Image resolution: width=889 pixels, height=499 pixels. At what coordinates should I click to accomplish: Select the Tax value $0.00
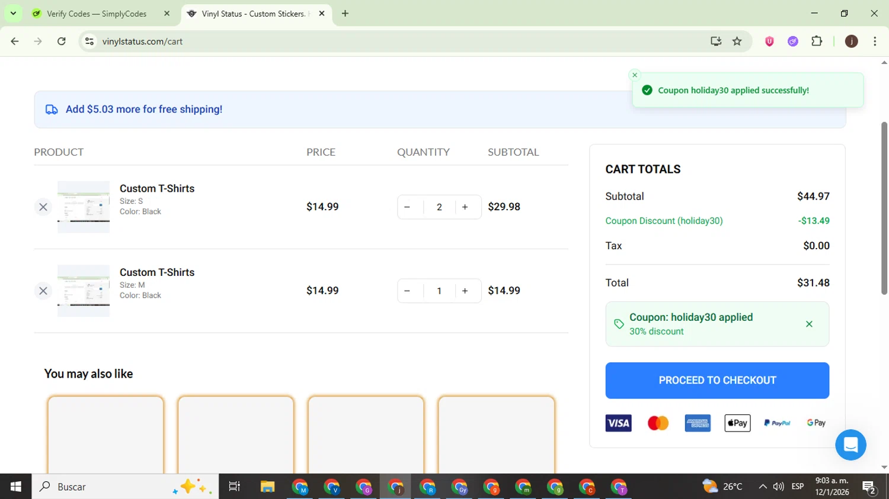click(x=816, y=246)
